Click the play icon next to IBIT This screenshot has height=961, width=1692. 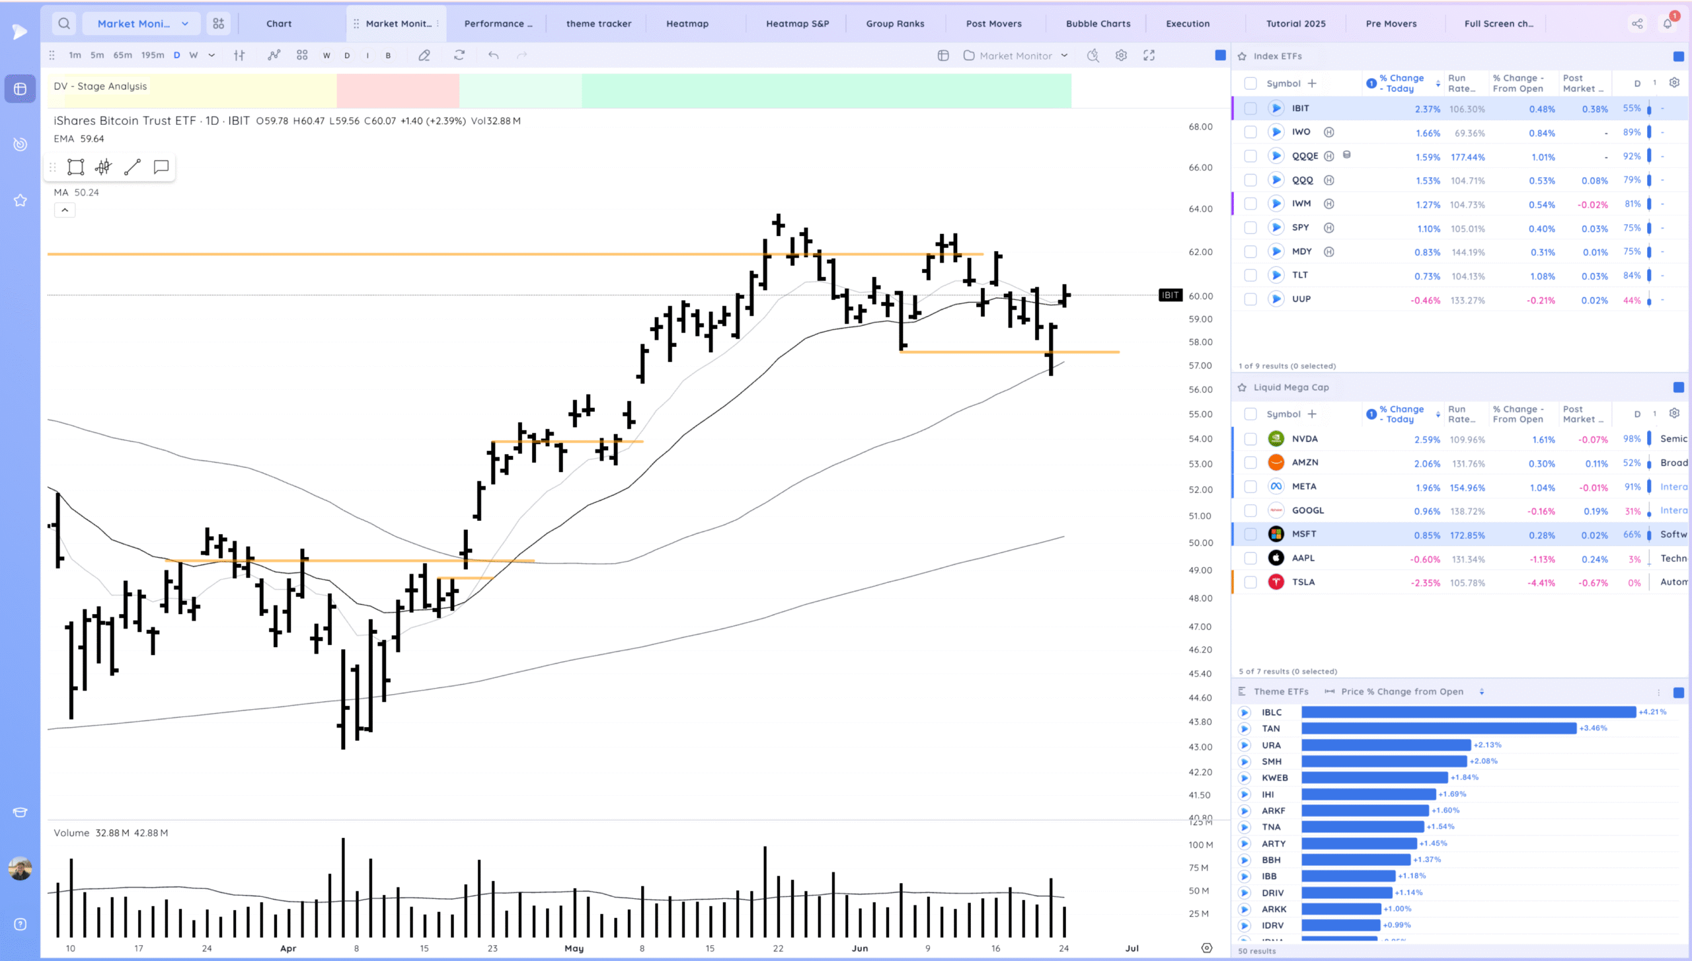coord(1276,108)
